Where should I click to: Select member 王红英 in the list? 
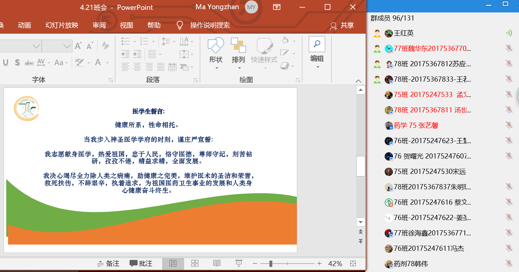403,33
